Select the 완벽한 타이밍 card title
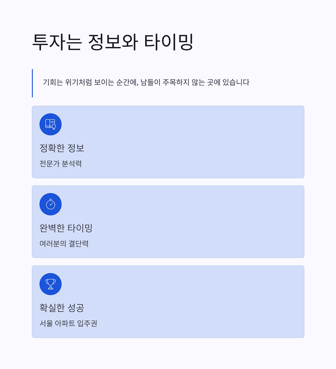Image resolution: width=336 pixels, height=369 pixels. (66, 228)
